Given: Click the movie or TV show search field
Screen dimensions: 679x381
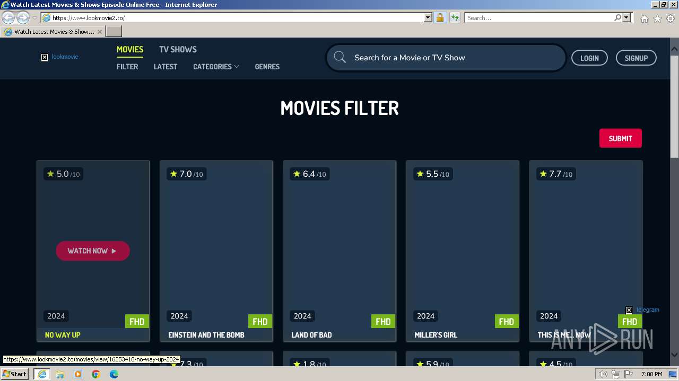Looking at the screenshot, I should pos(446,58).
